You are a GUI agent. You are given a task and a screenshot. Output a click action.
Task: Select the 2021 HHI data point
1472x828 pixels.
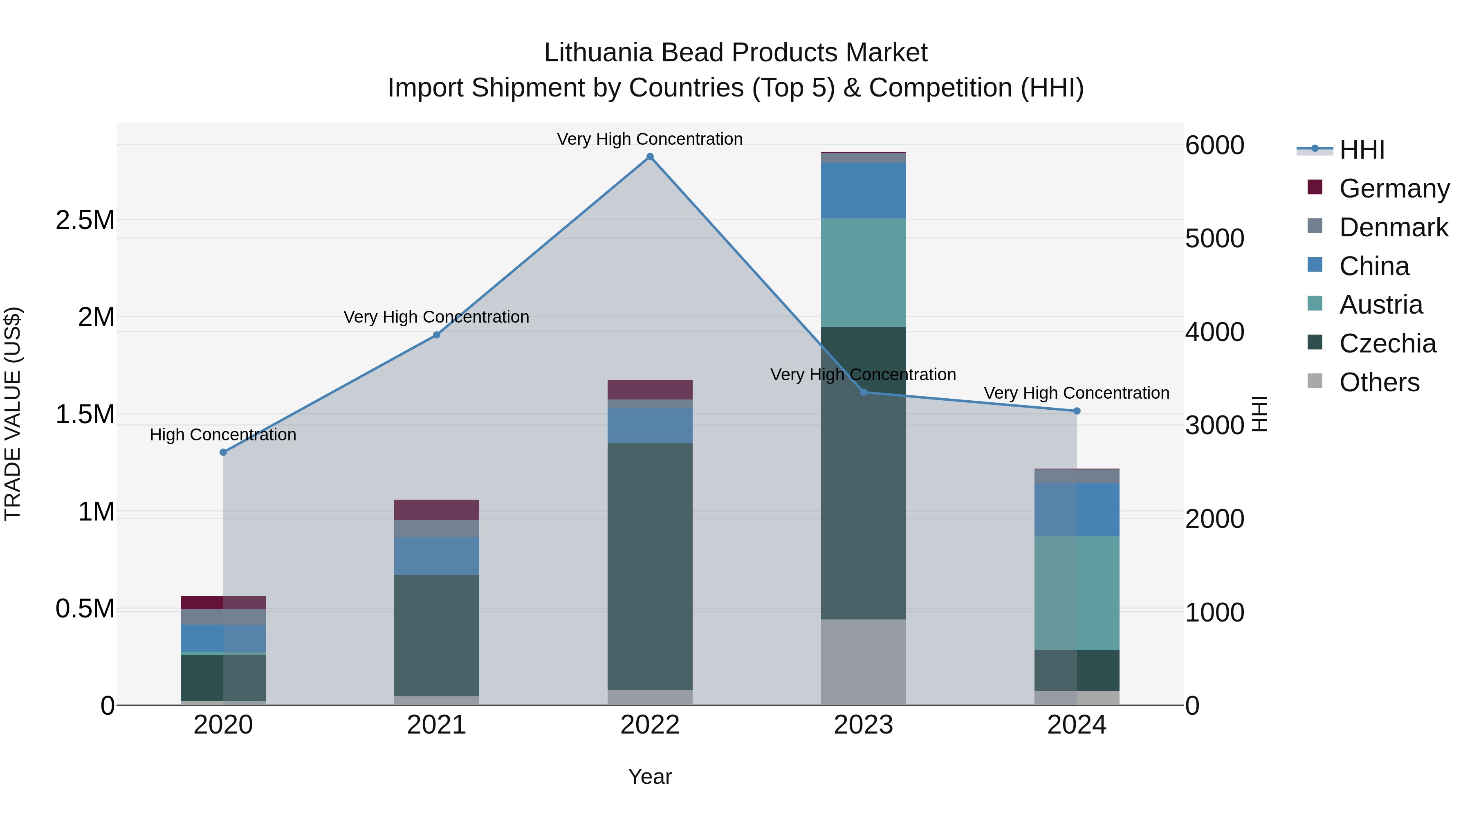pos(437,335)
